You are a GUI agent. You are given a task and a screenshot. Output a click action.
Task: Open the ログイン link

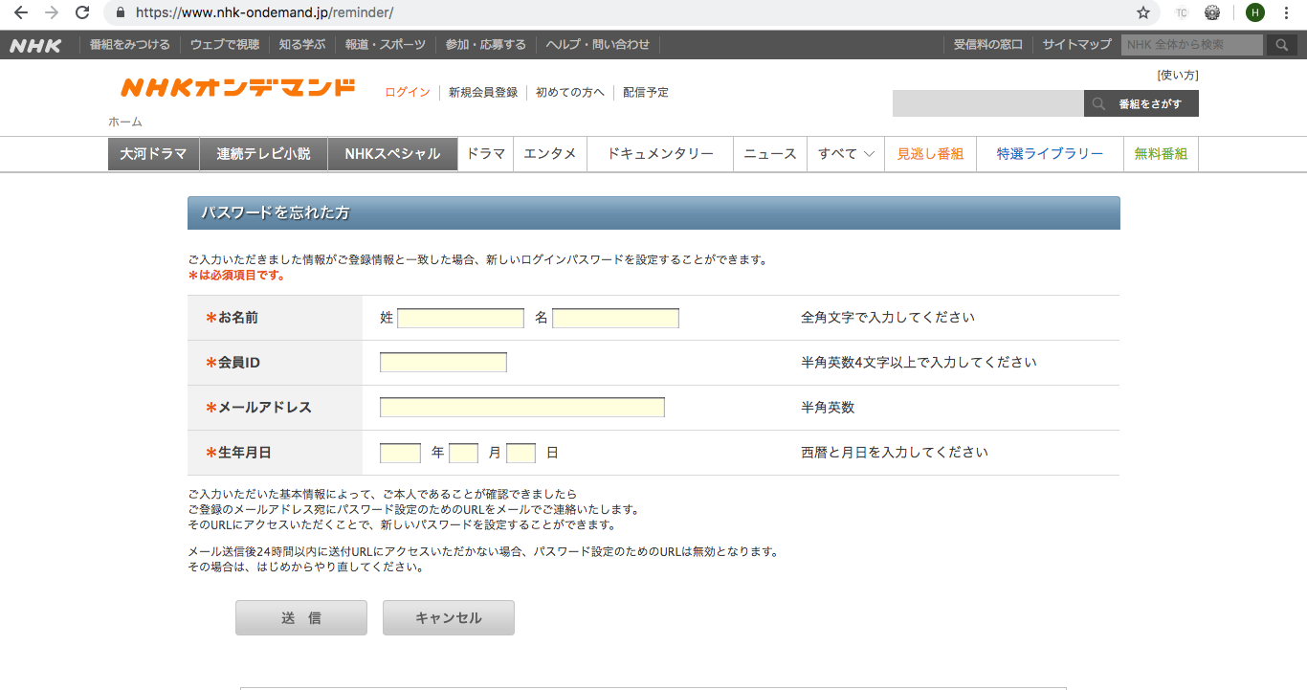click(x=408, y=93)
